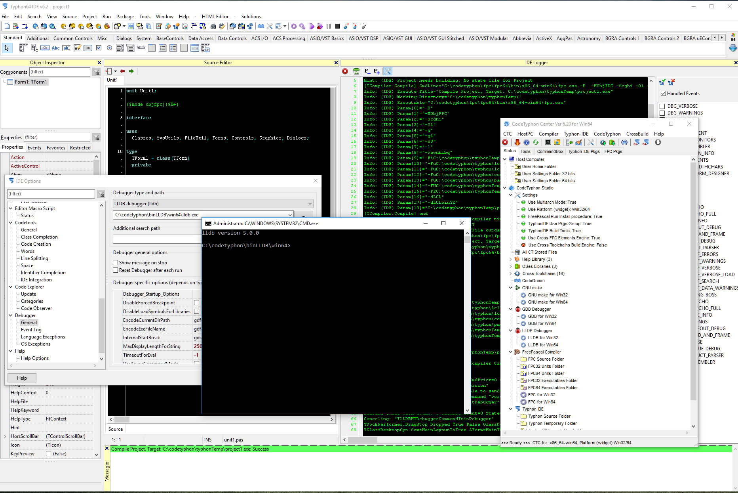The image size is (738, 493).
Task: Collapse Debugger node in IDE Options tree
Action: pyautogui.click(x=11, y=315)
